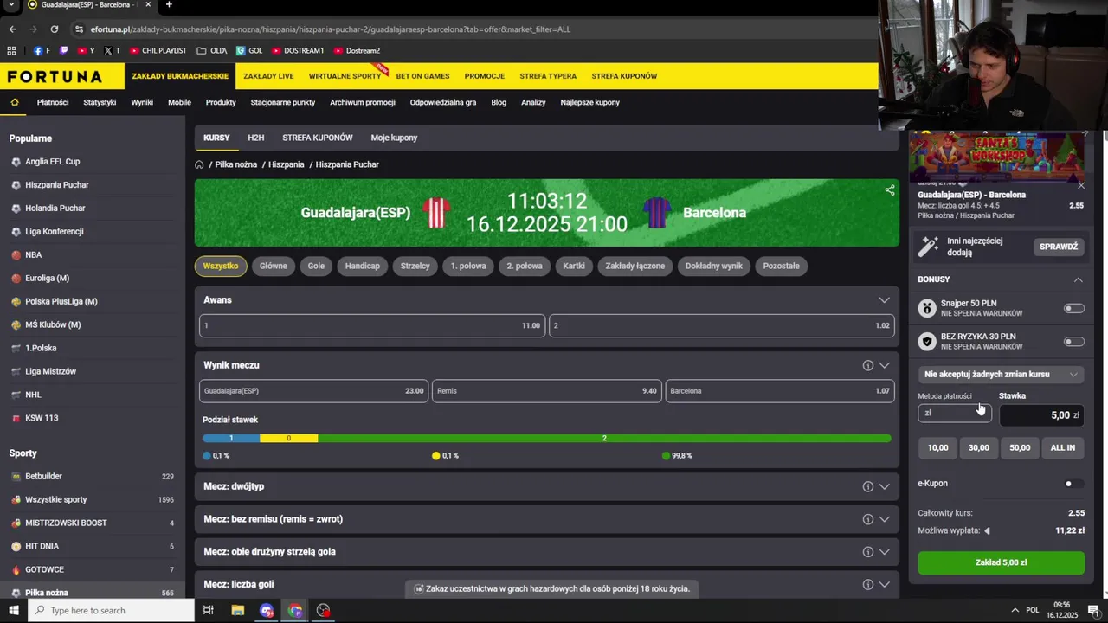Toggle BEZ RYZYKA 30 PLN bonus switch
Viewport: 1108px width, 623px height.
click(x=1074, y=341)
